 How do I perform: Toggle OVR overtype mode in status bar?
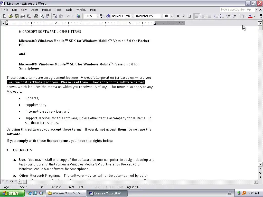pyautogui.click(x=120, y=187)
